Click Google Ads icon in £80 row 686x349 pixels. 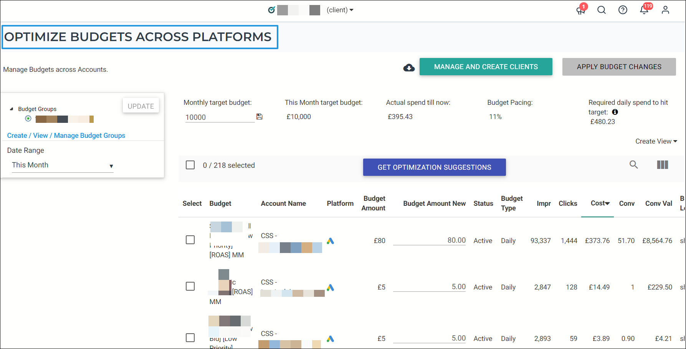coord(330,241)
